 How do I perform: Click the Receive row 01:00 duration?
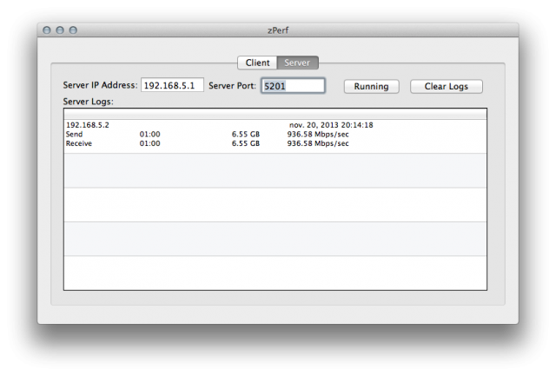coord(149,143)
